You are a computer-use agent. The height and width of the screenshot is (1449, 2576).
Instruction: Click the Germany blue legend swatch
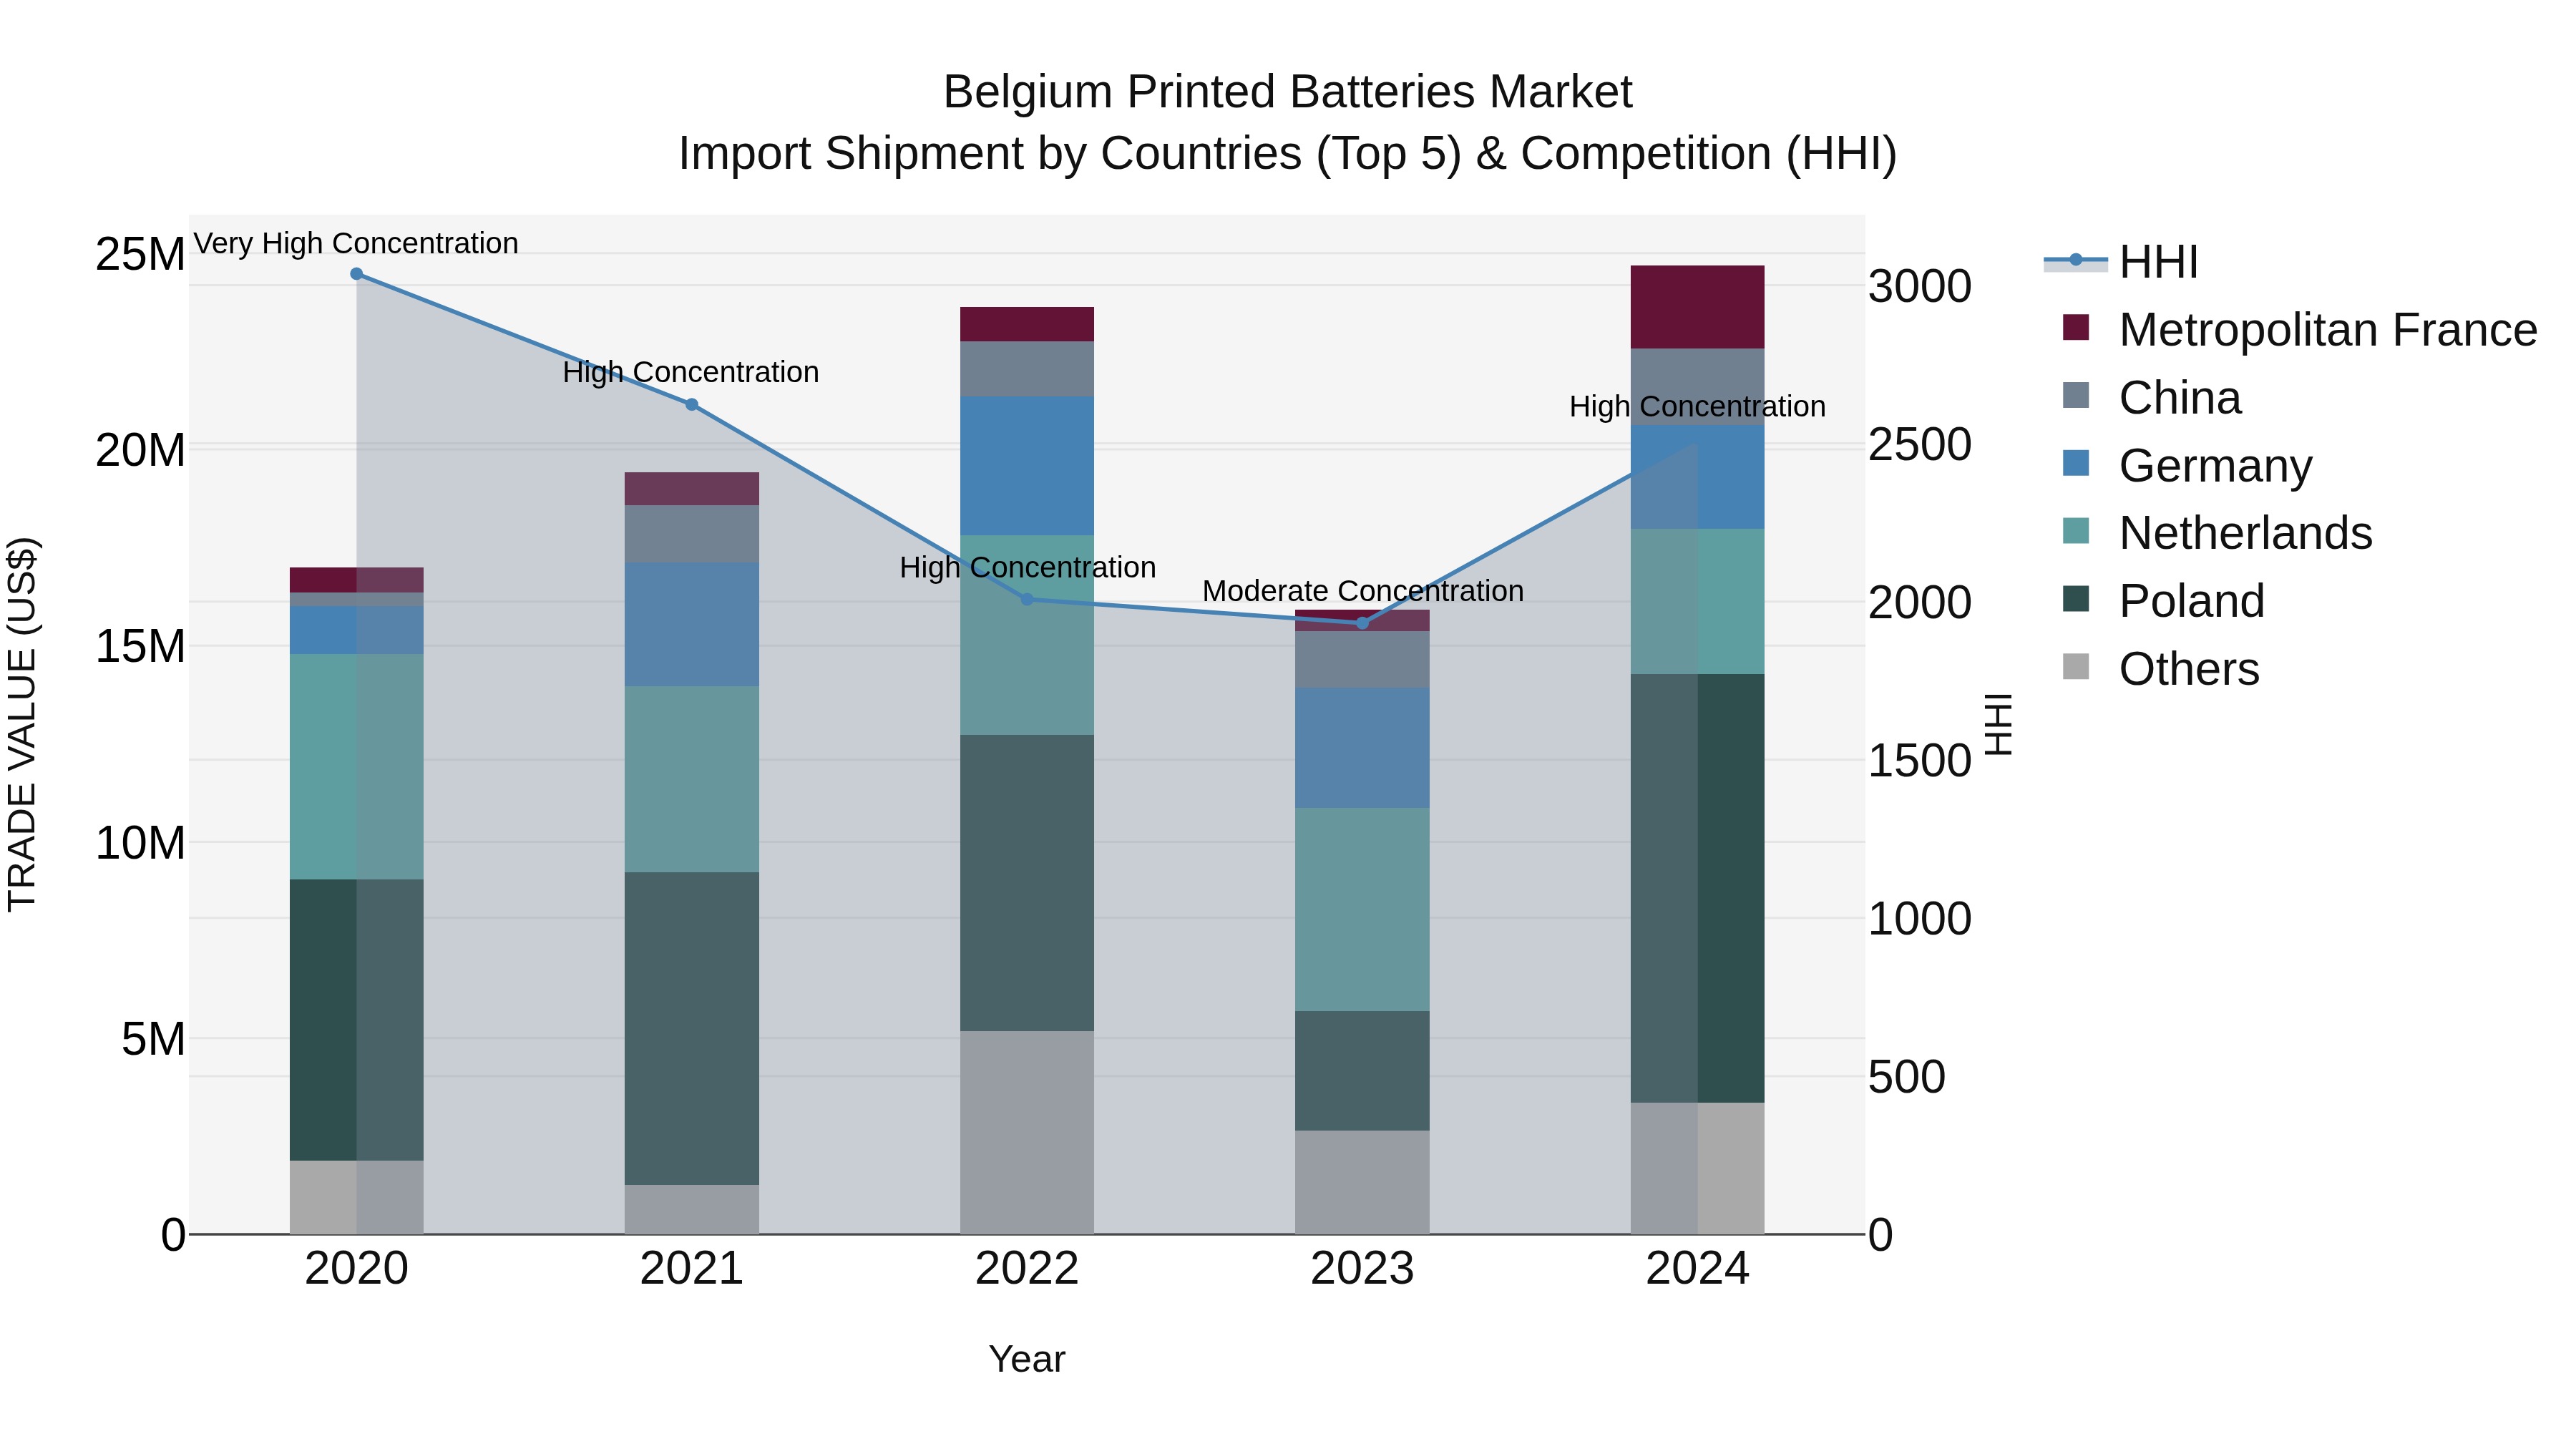[2076, 463]
